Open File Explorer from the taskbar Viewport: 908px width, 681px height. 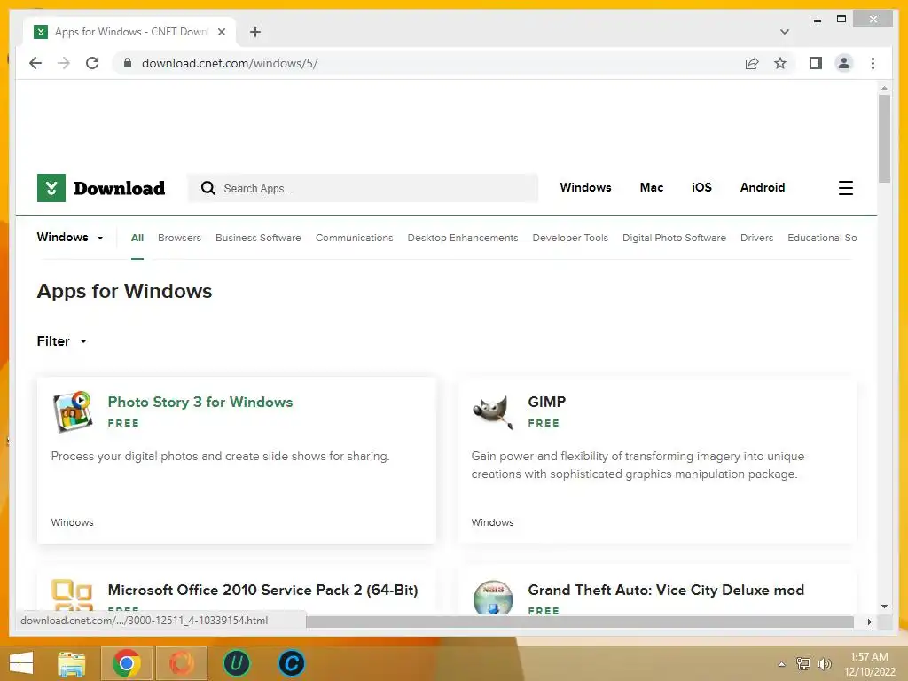pos(72,663)
